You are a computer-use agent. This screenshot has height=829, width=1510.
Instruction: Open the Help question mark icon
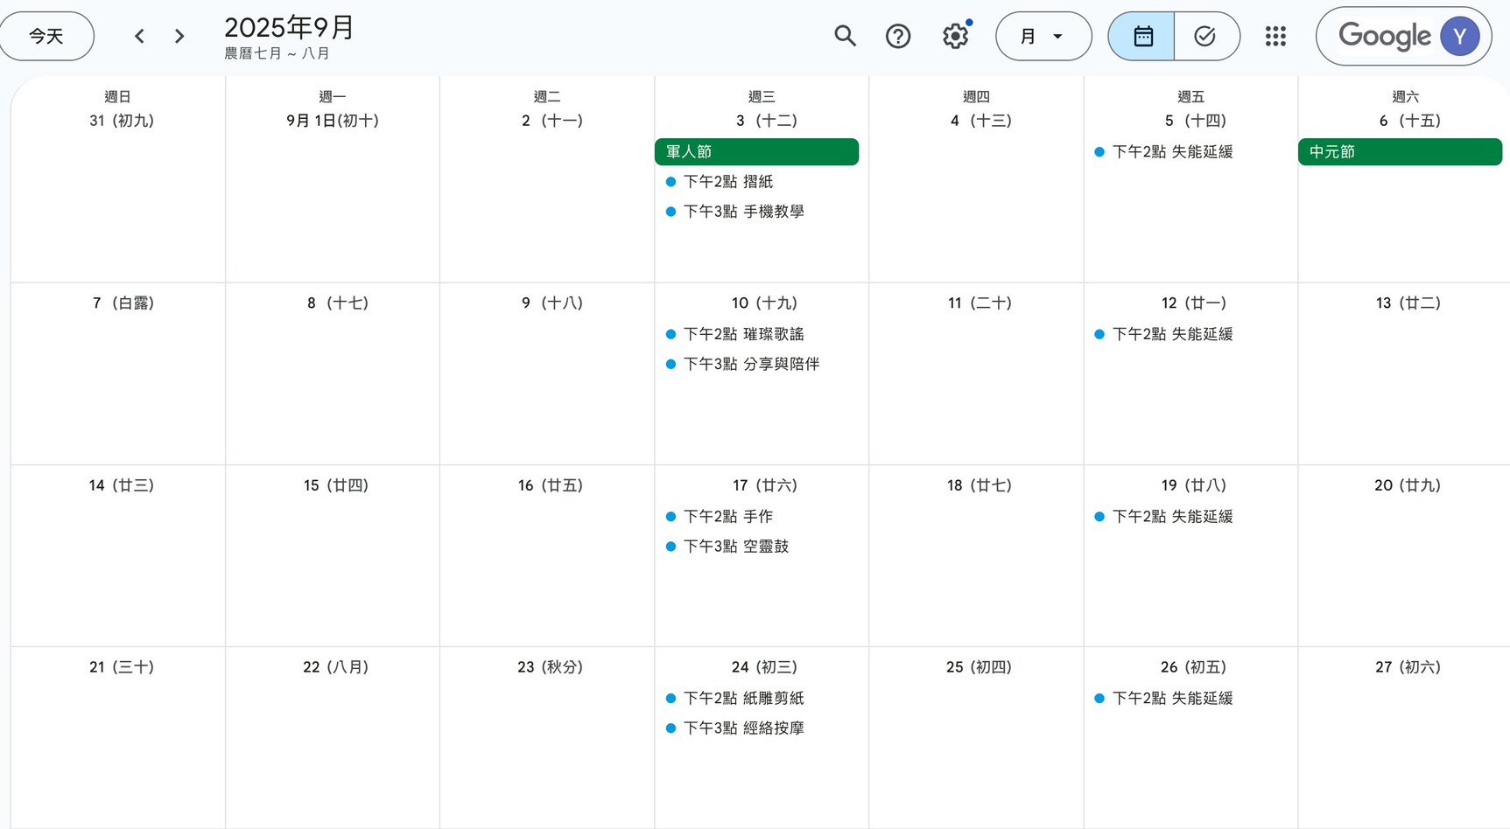pyautogui.click(x=898, y=36)
